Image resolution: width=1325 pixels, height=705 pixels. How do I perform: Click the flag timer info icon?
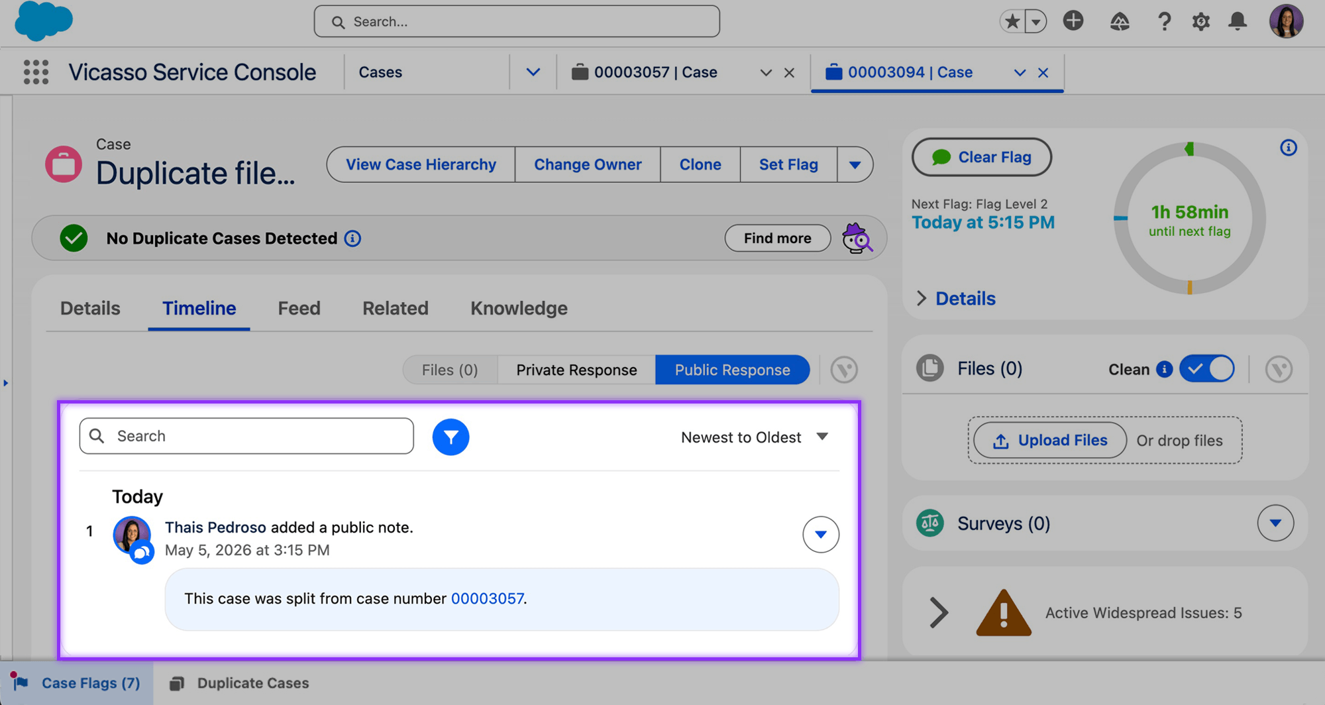pyautogui.click(x=1288, y=148)
